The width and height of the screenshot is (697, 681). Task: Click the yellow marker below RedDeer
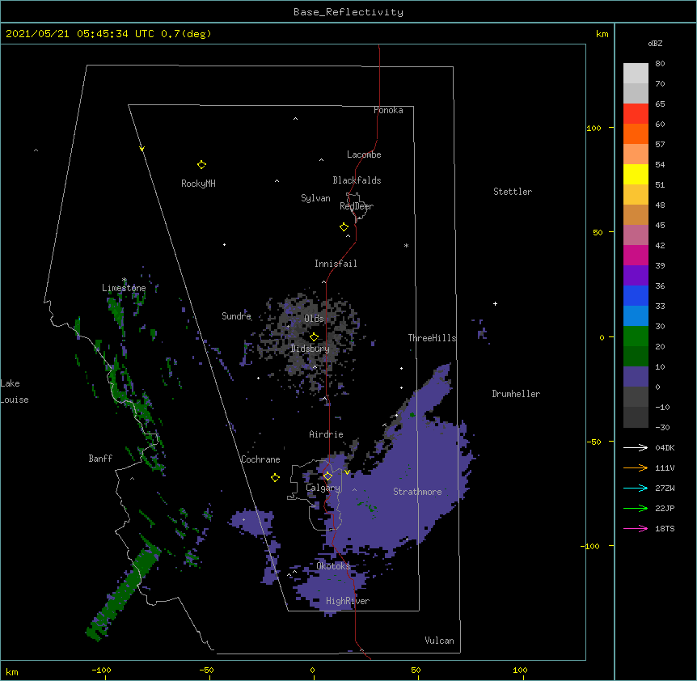point(344,227)
